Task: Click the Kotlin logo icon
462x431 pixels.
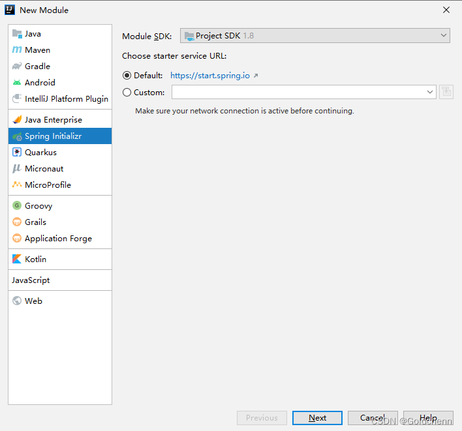Action: point(17,259)
